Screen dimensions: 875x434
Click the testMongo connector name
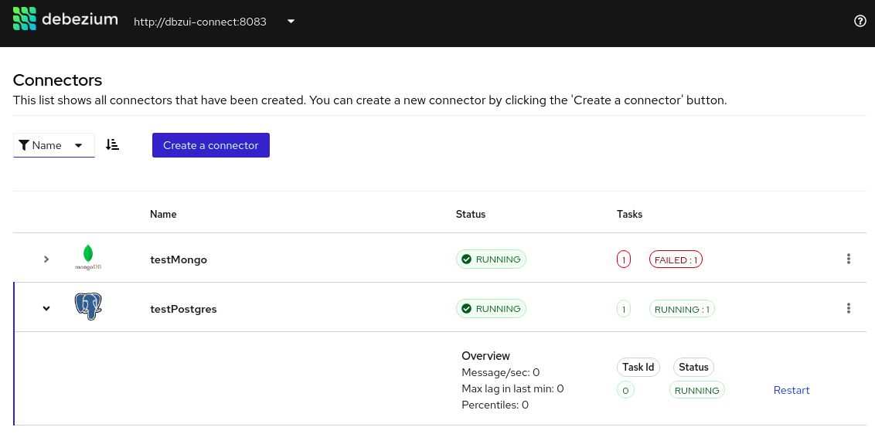[179, 260]
